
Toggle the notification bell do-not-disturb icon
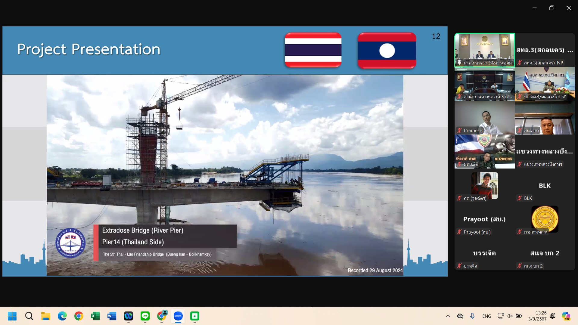(552, 316)
